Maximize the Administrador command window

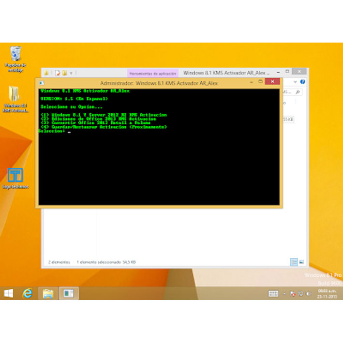coord(260,82)
